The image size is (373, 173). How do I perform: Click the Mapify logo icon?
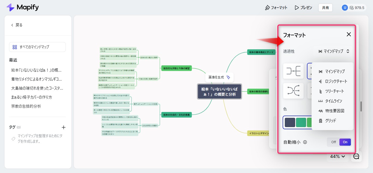click(x=10, y=7)
